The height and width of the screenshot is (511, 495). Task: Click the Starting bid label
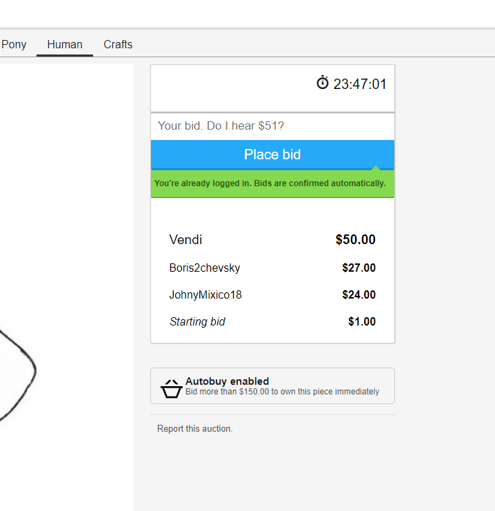[x=197, y=322]
